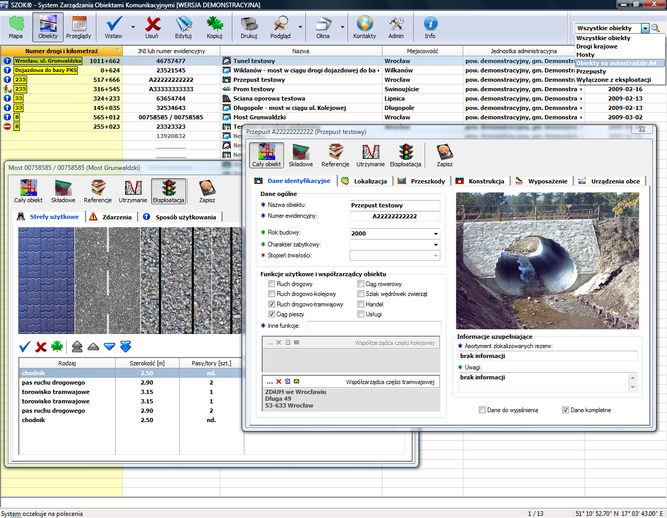Uncheck the Ciąg pieszy checkbox
The image size is (667, 518).
(271, 314)
